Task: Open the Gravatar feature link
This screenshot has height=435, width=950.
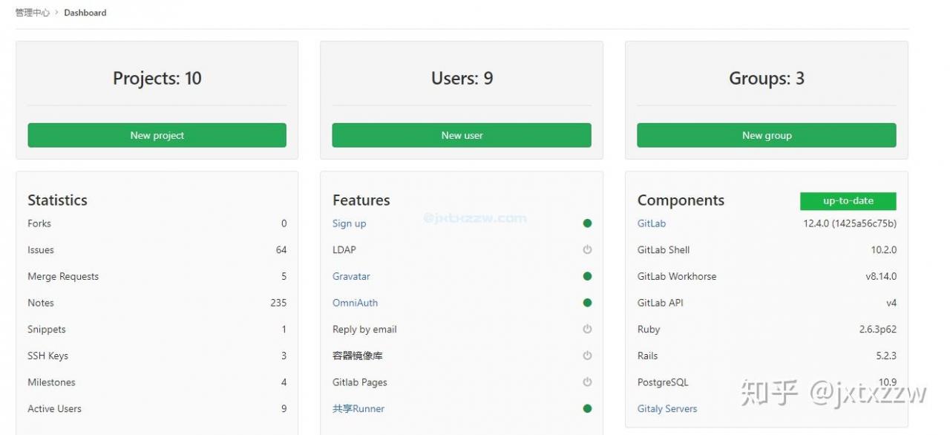Action: pos(351,276)
